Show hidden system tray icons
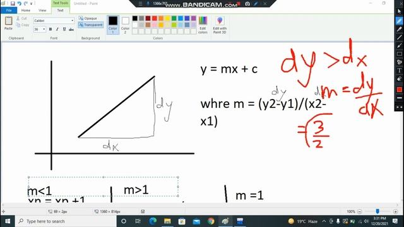Image resolution: width=404 pixels, height=227 pixels. [x=324, y=221]
